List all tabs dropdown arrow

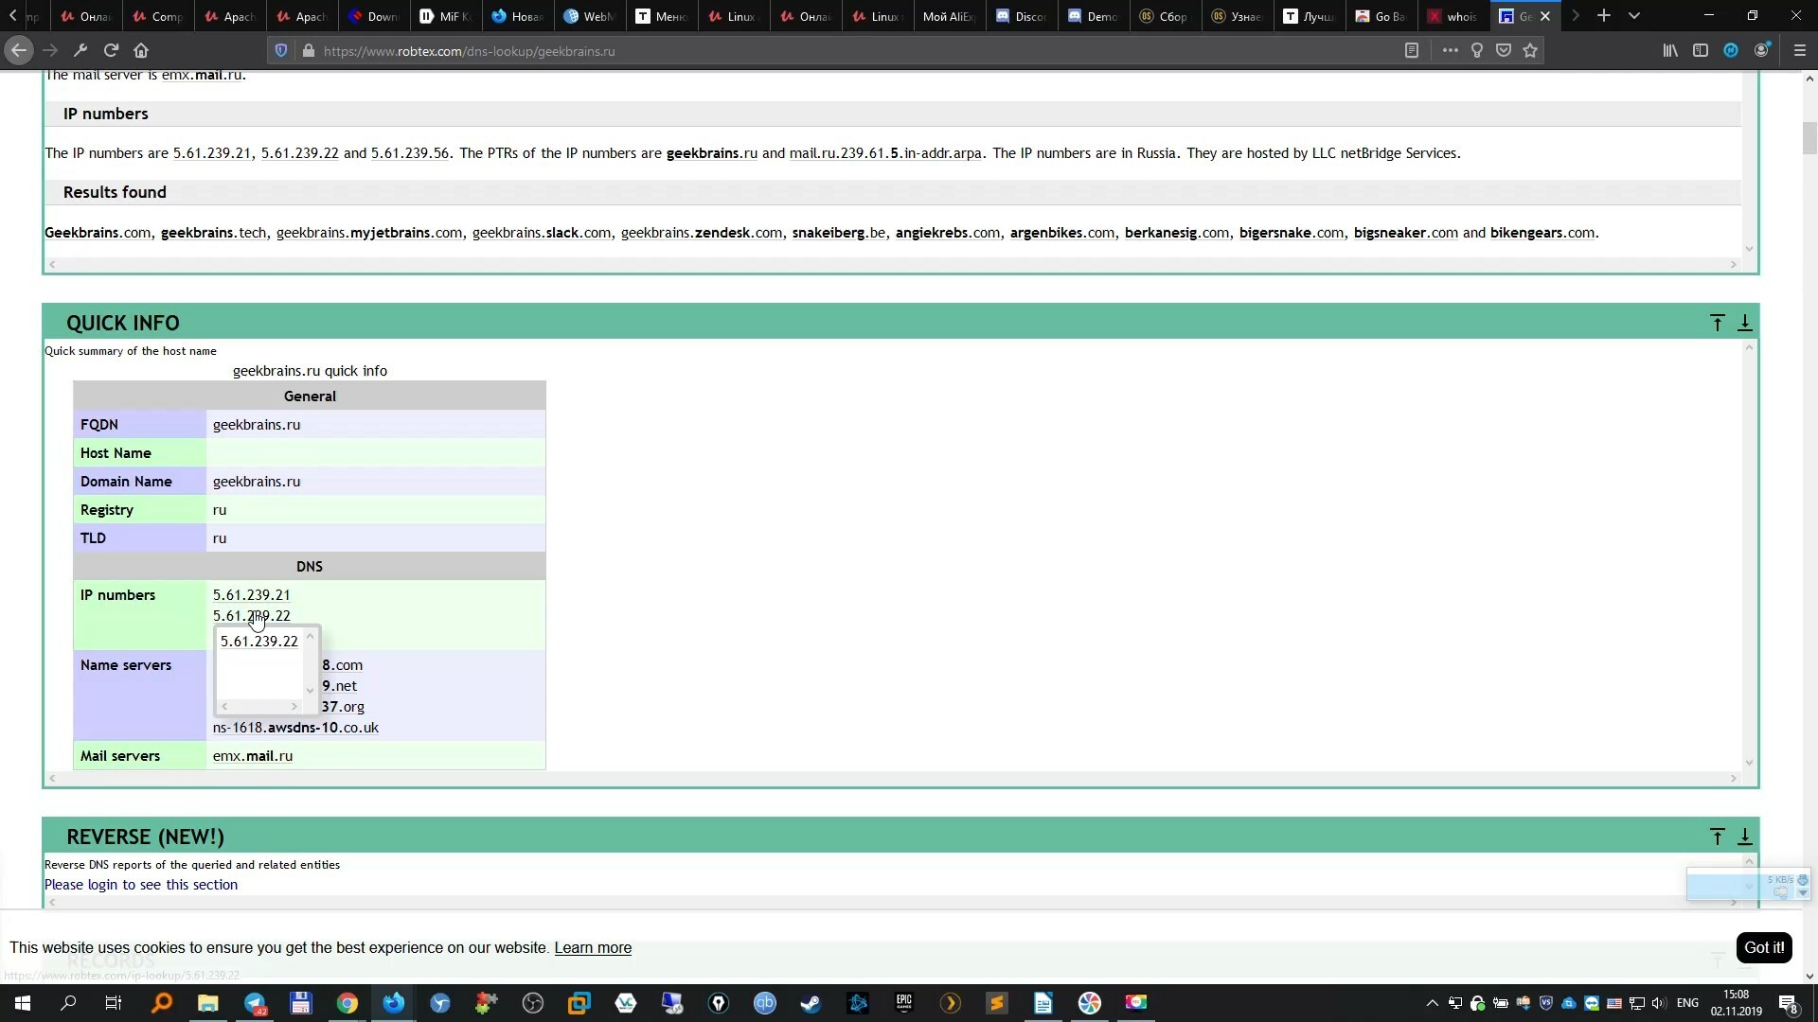point(1633,16)
